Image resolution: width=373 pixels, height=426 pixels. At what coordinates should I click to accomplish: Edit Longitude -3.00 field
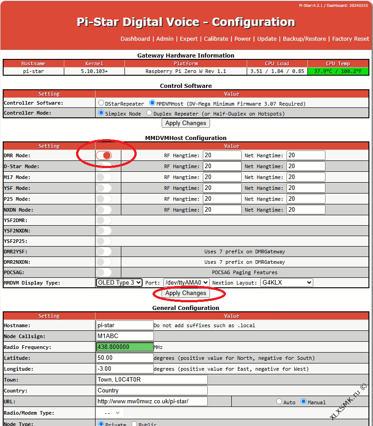[125, 369]
